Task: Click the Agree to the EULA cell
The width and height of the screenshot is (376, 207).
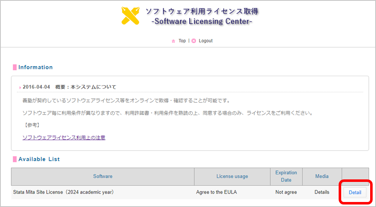Action: click(216, 192)
